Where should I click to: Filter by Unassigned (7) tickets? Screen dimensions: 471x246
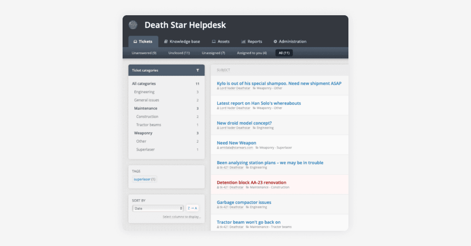(x=213, y=53)
